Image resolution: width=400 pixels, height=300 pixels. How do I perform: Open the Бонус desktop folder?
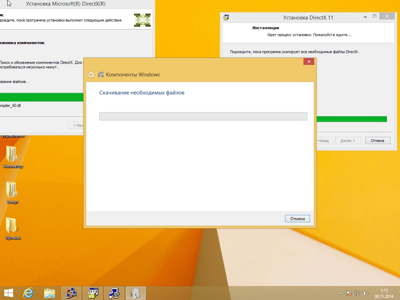tap(13, 193)
